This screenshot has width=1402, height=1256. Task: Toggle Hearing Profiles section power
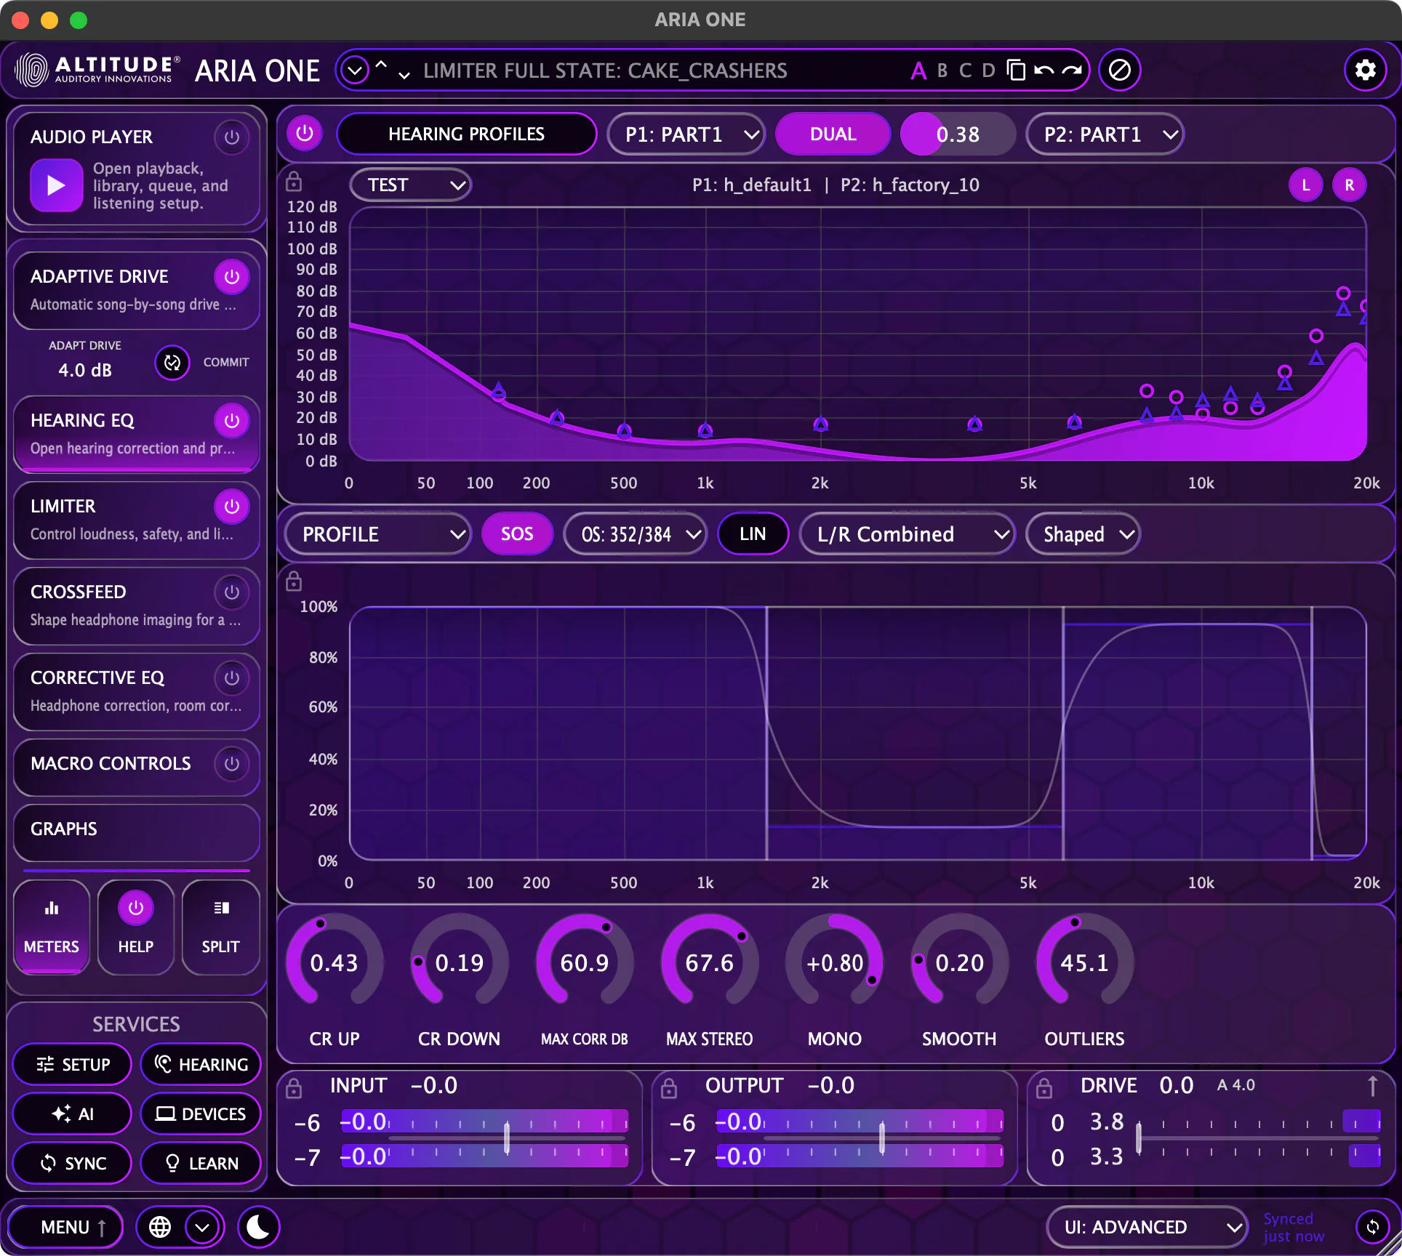305,133
